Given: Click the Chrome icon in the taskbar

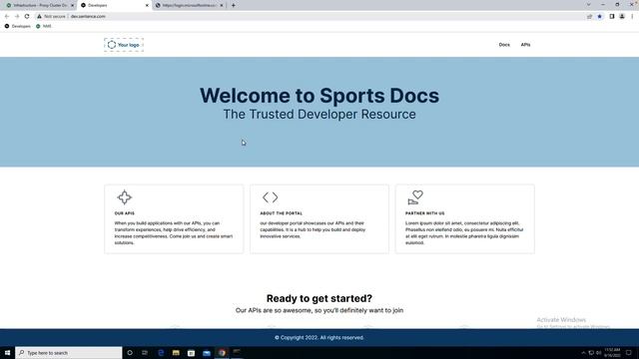Looking at the screenshot, I should [222, 353].
